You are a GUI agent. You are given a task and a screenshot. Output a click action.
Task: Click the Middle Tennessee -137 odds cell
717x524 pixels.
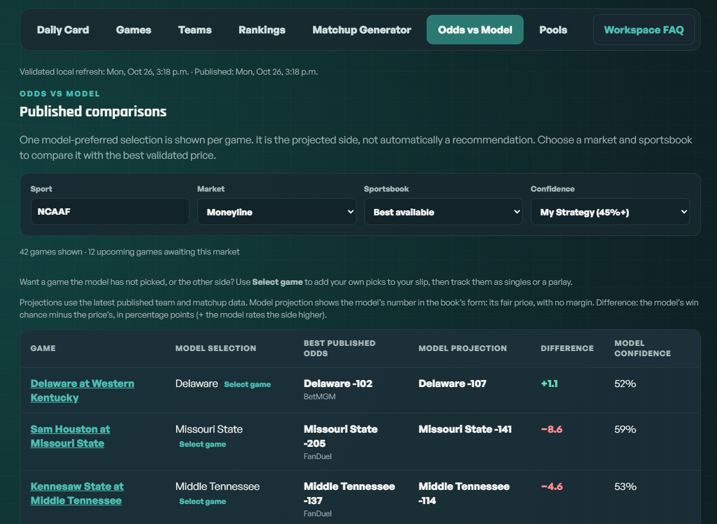click(x=350, y=493)
